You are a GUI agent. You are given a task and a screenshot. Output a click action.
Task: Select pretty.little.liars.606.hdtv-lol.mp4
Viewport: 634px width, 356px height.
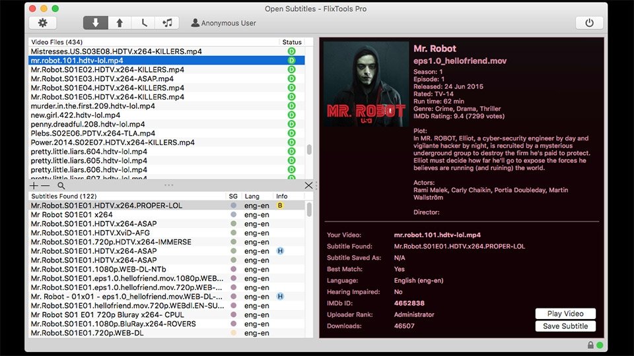pyautogui.click(x=166, y=169)
